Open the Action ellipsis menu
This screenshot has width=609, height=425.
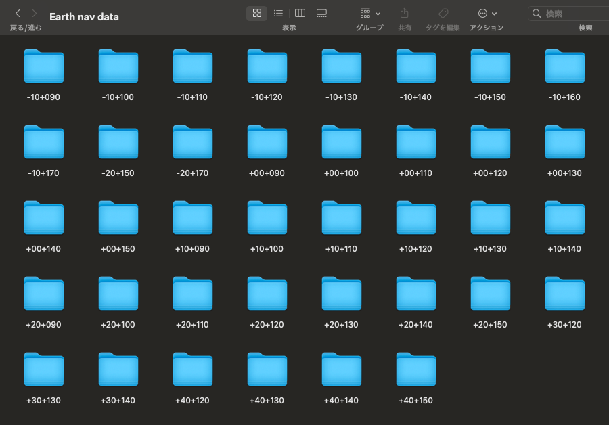pyautogui.click(x=487, y=14)
